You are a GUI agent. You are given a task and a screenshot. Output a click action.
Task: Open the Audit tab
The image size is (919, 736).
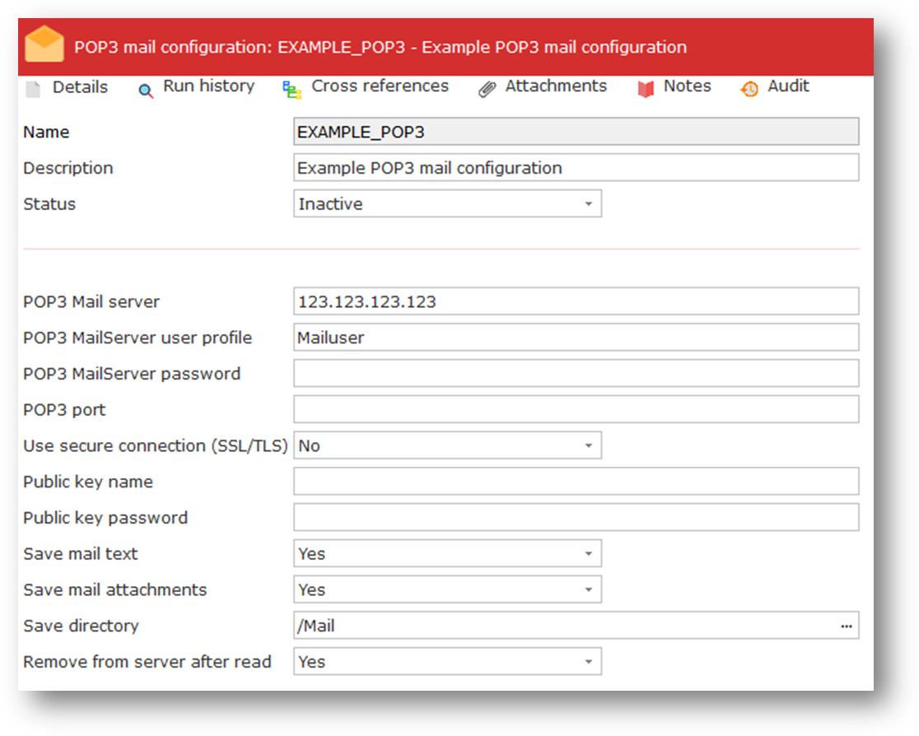point(788,86)
